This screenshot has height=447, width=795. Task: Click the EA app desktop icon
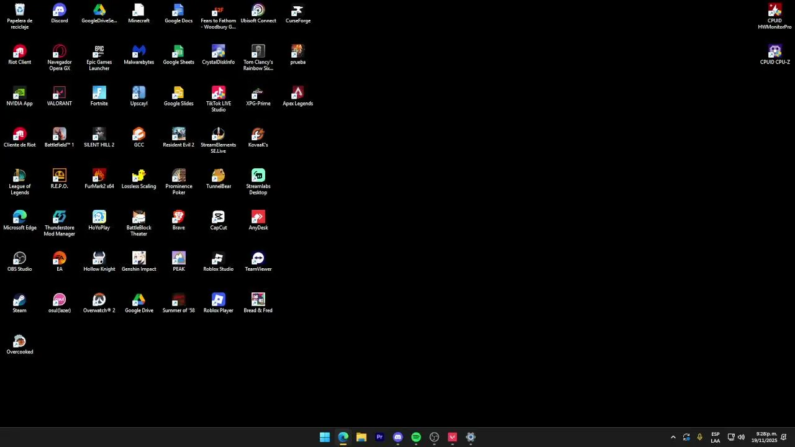point(60,262)
